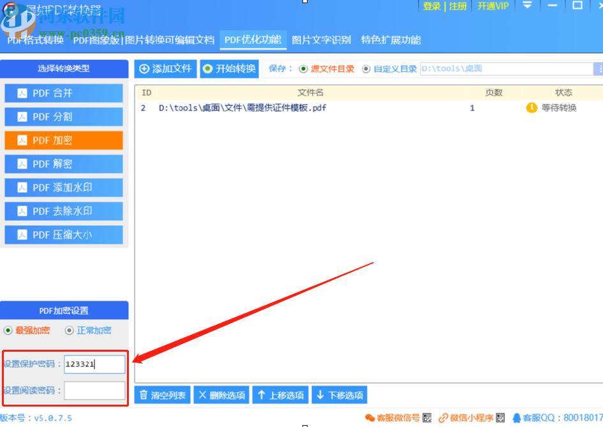Click 添加文件 to add a PDF
The height and width of the screenshot is (427, 603).
[165, 68]
